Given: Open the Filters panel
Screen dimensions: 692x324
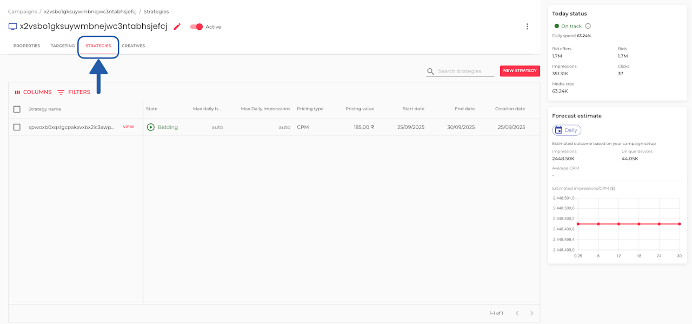Looking at the screenshot, I should tap(74, 92).
